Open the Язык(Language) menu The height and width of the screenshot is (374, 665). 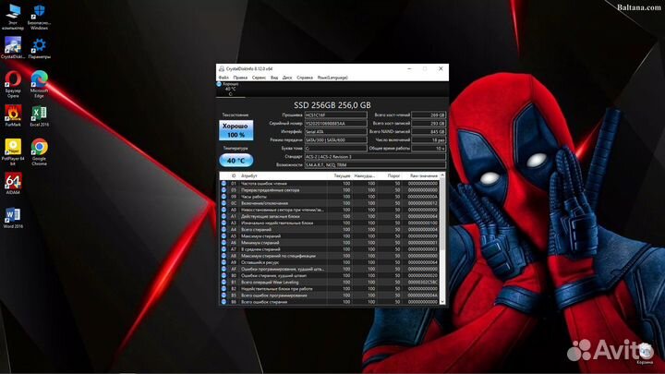332,78
